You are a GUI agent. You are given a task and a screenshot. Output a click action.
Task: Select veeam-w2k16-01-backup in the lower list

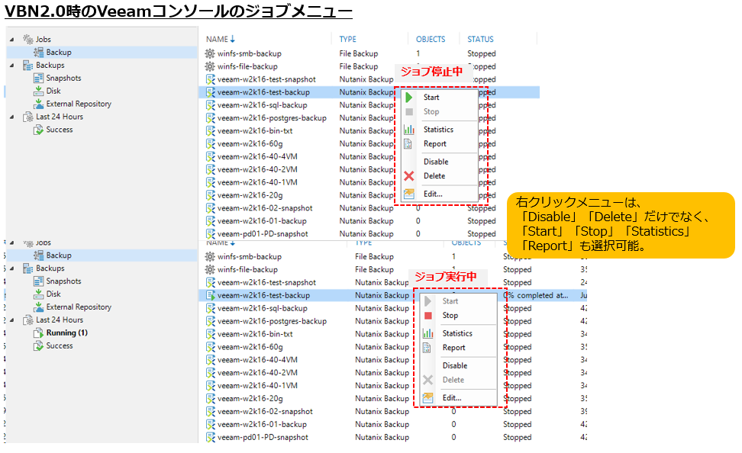(x=262, y=425)
